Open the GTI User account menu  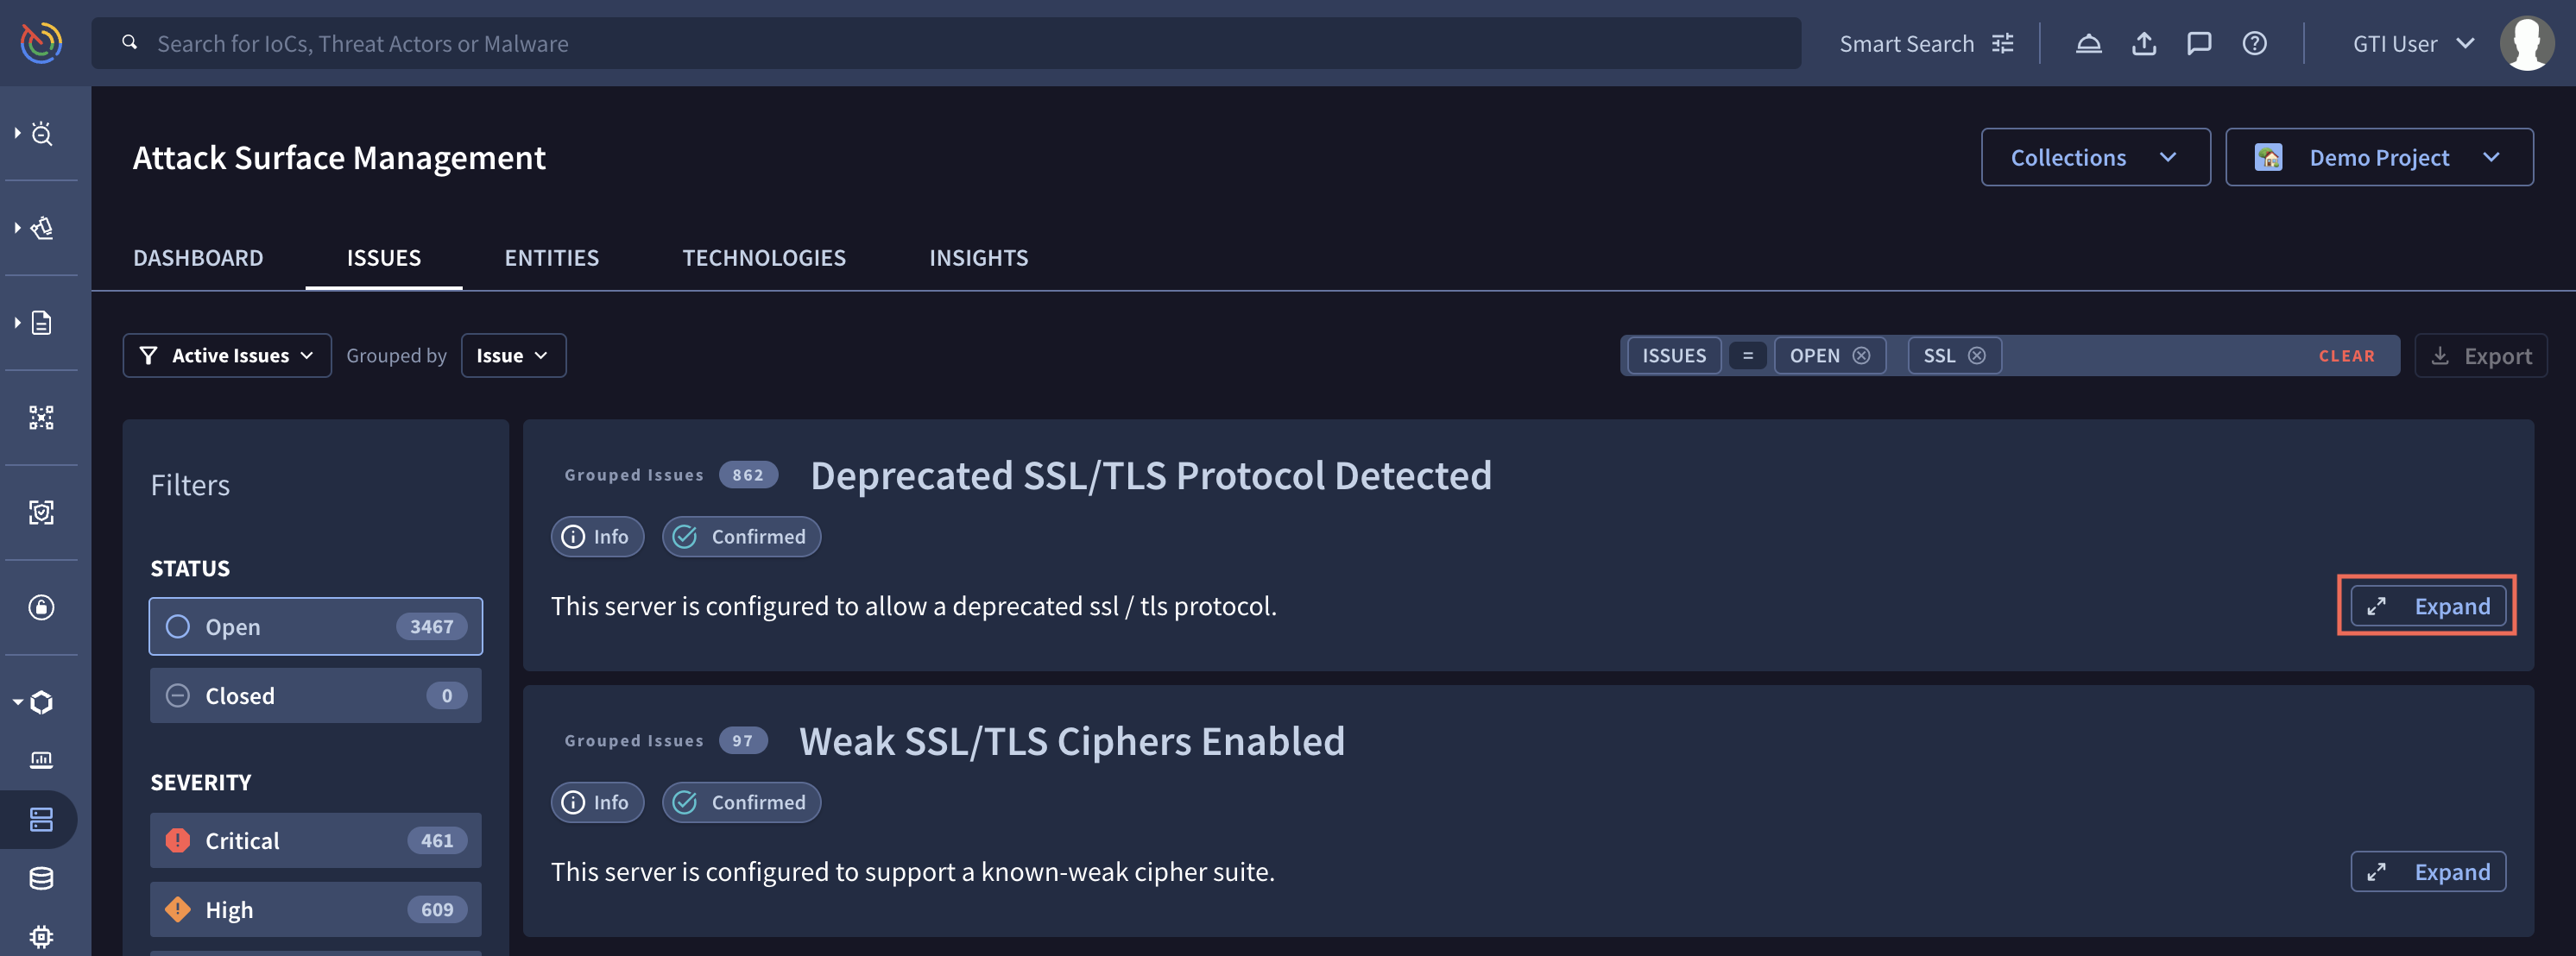pos(2413,44)
